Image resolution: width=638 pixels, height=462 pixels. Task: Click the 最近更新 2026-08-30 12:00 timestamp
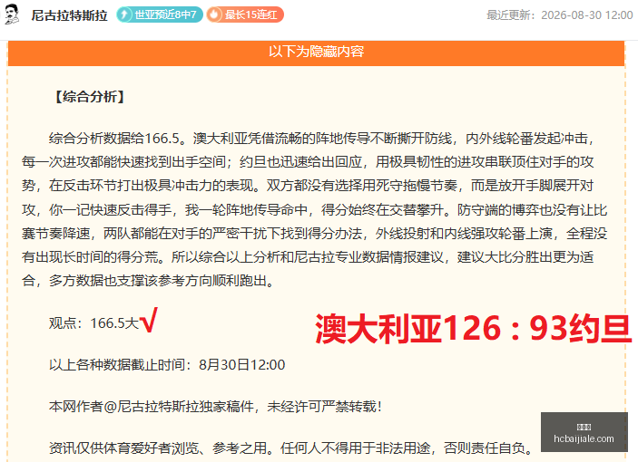[559, 15]
